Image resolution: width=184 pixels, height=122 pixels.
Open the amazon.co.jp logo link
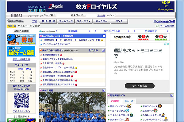click(122, 37)
